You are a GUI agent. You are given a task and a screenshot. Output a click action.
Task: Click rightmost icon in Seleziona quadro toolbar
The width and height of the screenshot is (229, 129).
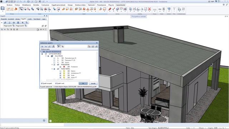96,46
